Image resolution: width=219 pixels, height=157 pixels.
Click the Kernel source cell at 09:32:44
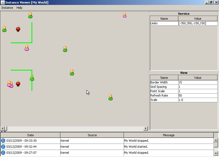point(92,147)
